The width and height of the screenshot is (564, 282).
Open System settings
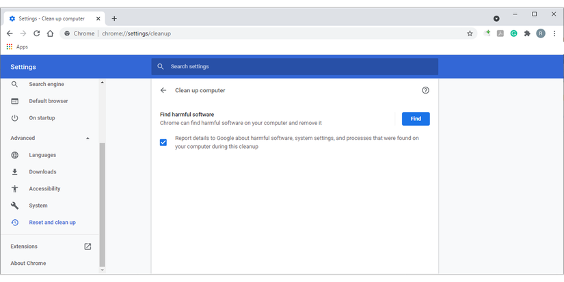38,206
